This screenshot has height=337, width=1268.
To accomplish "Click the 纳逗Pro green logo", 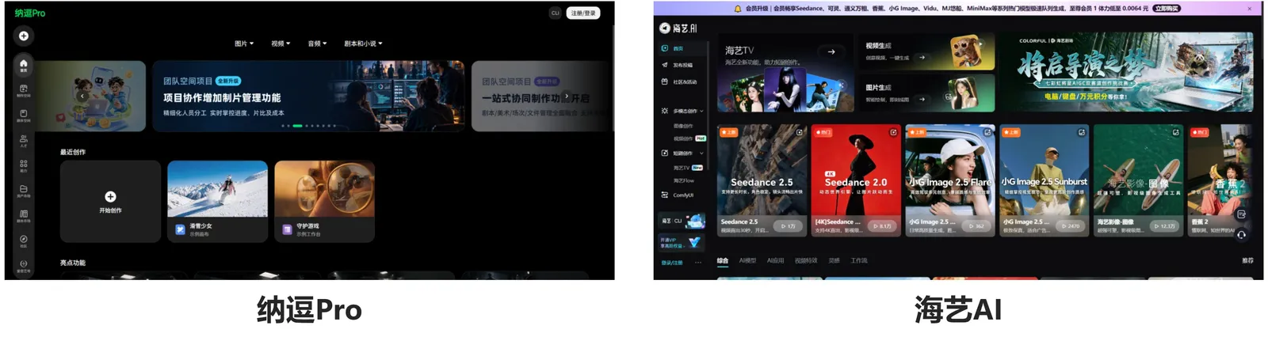I will pyautogui.click(x=30, y=13).
